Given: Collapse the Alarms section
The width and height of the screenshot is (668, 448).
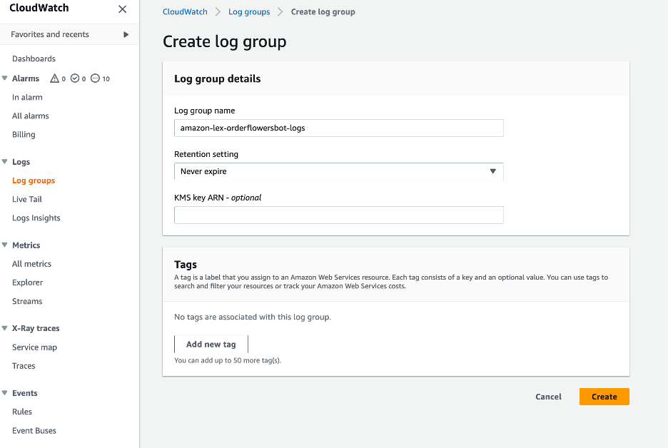Looking at the screenshot, I should (x=5, y=78).
